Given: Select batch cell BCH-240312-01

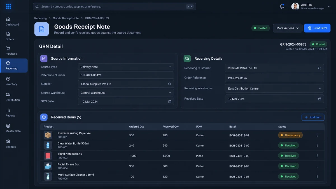Looking at the screenshot, I should click(x=239, y=135).
